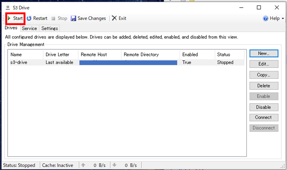Click the Last available drive letter cell
Screen dimensions: 287x170
(59, 63)
